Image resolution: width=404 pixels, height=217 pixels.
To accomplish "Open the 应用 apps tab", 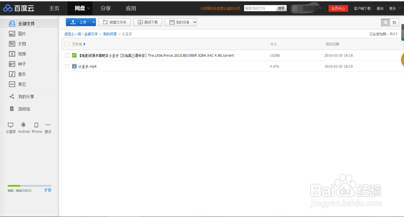I will [131, 8].
